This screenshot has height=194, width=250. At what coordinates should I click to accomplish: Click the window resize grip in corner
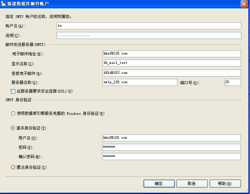point(246,191)
